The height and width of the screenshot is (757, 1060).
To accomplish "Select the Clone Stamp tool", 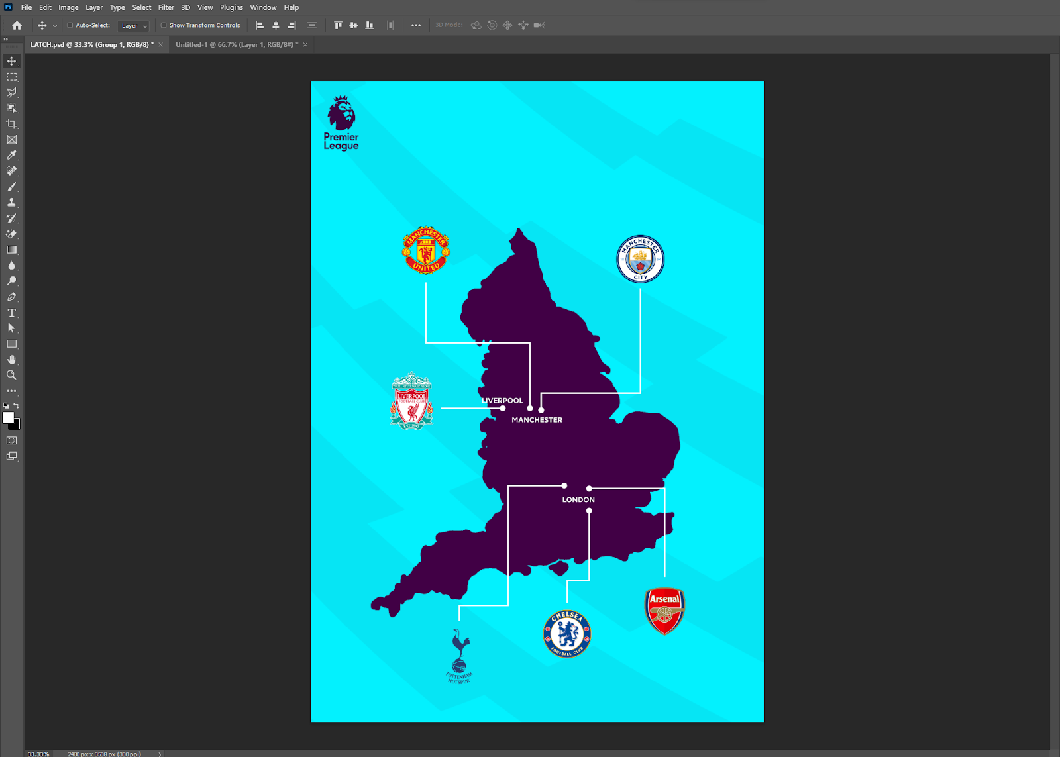I will click(12, 203).
